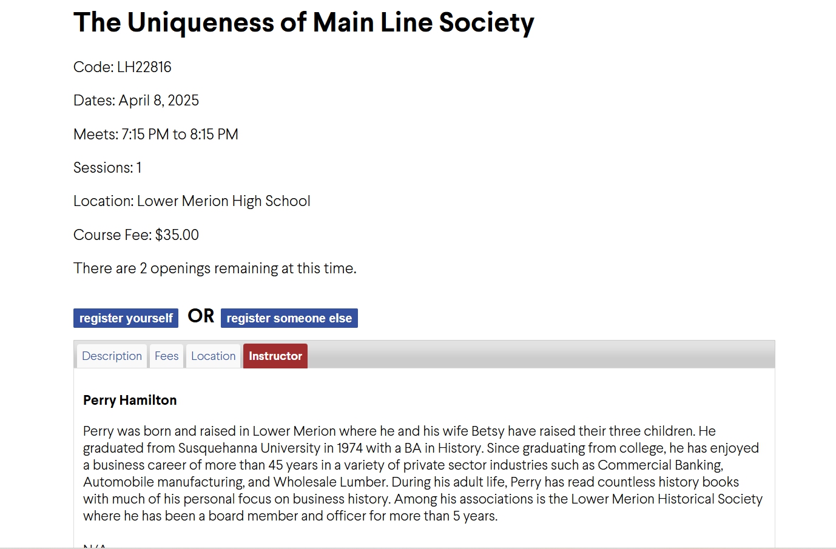
Task: Click the 2 openings remaining notice
Action: [x=215, y=268]
